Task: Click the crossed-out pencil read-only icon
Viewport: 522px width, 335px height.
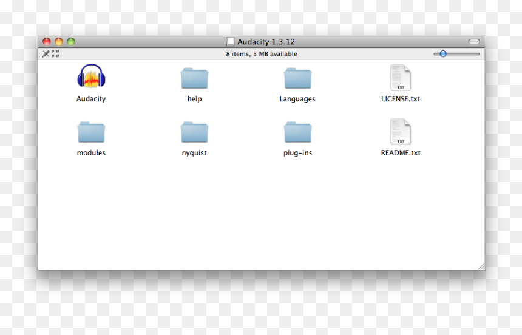Action: [x=46, y=53]
